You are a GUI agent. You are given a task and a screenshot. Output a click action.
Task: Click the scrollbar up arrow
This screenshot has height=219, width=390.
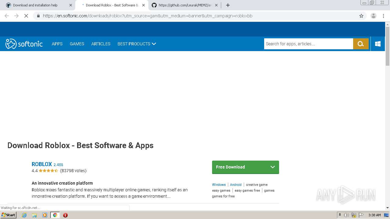click(x=388, y=24)
